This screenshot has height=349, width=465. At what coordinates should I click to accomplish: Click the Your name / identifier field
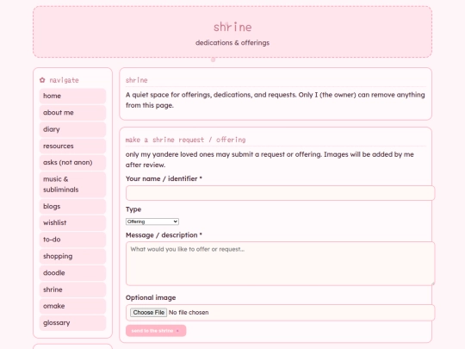(x=280, y=193)
